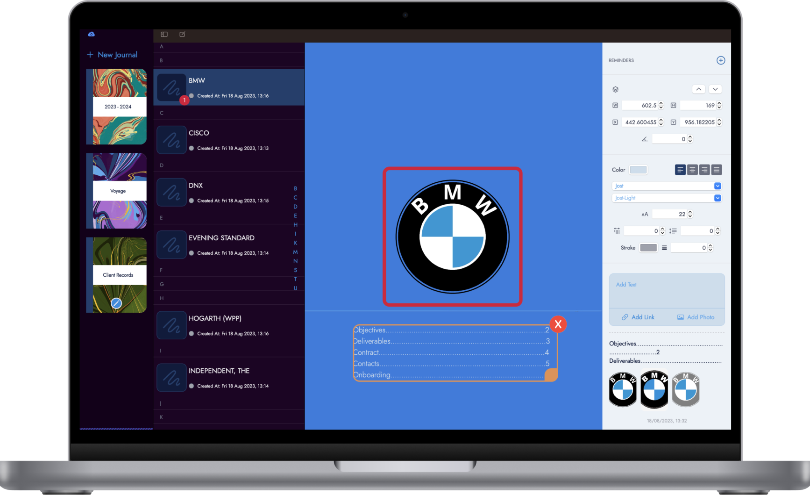Select the BMW logo image on canvas
Image resolution: width=810 pixels, height=495 pixels.
pos(453,237)
